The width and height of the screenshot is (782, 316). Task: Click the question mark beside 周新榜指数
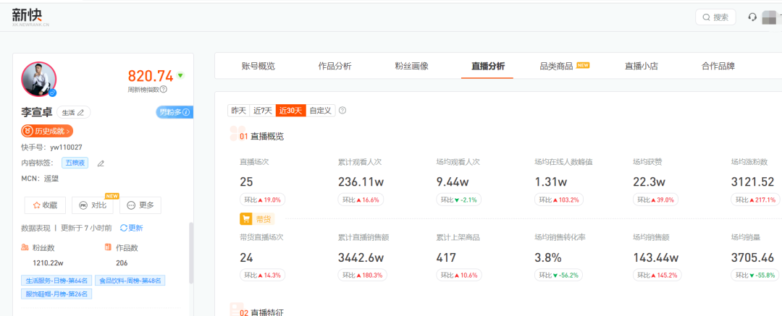(x=164, y=89)
